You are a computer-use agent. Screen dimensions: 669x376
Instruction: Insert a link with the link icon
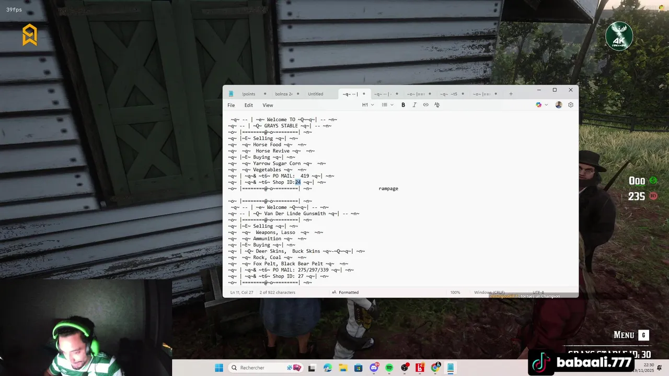click(x=425, y=105)
